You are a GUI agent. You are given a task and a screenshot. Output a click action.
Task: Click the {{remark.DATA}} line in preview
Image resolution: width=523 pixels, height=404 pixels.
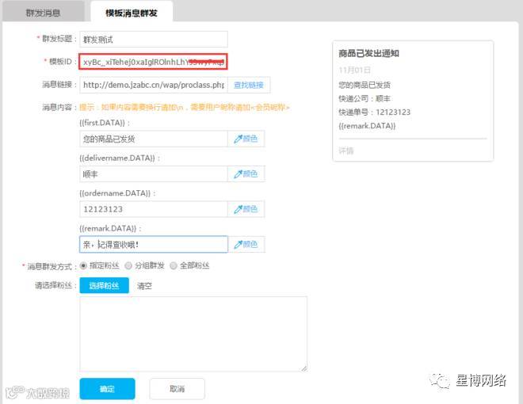point(367,126)
